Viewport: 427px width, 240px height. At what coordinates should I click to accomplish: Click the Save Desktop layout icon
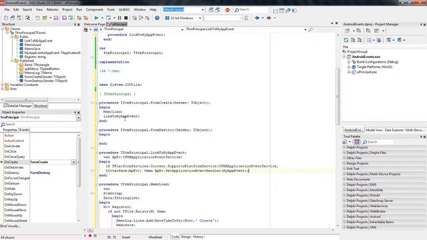211,10
